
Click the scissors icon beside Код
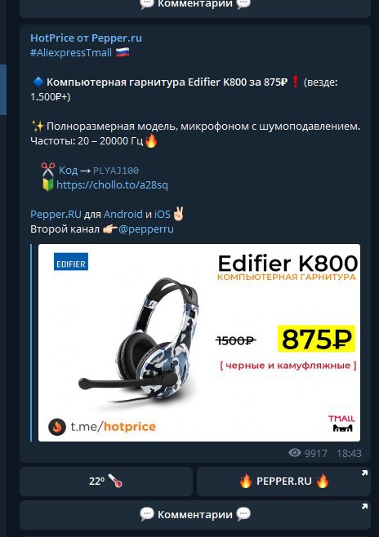click(x=48, y=170)
